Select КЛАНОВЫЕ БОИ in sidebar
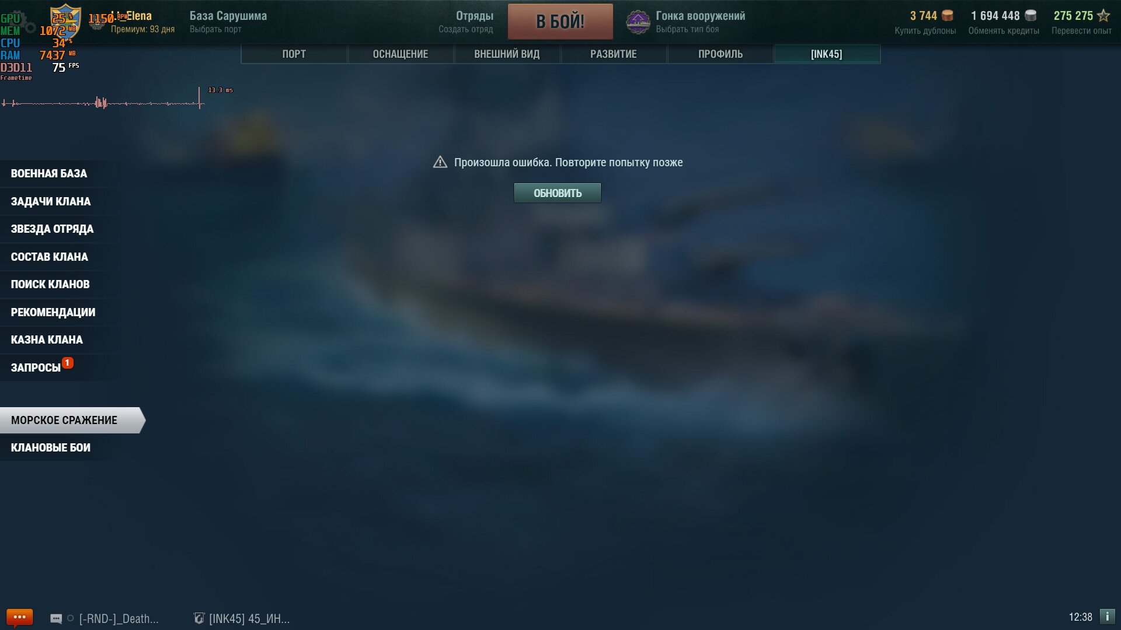 click(x=51, y=447)
